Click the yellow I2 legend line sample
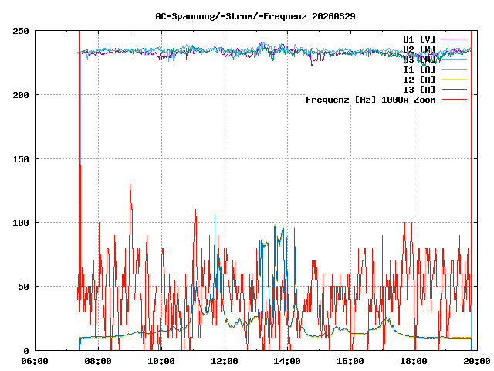The image size is (494, 371). click(x=455, y=79)
